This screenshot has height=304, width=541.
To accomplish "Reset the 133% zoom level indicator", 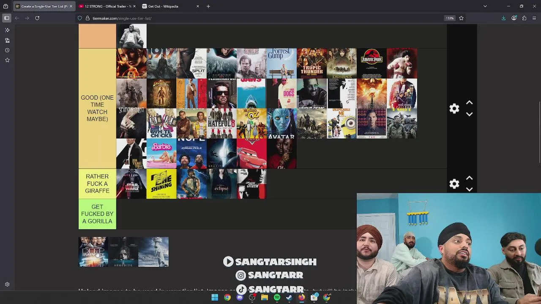I will [x=450, y=18].
